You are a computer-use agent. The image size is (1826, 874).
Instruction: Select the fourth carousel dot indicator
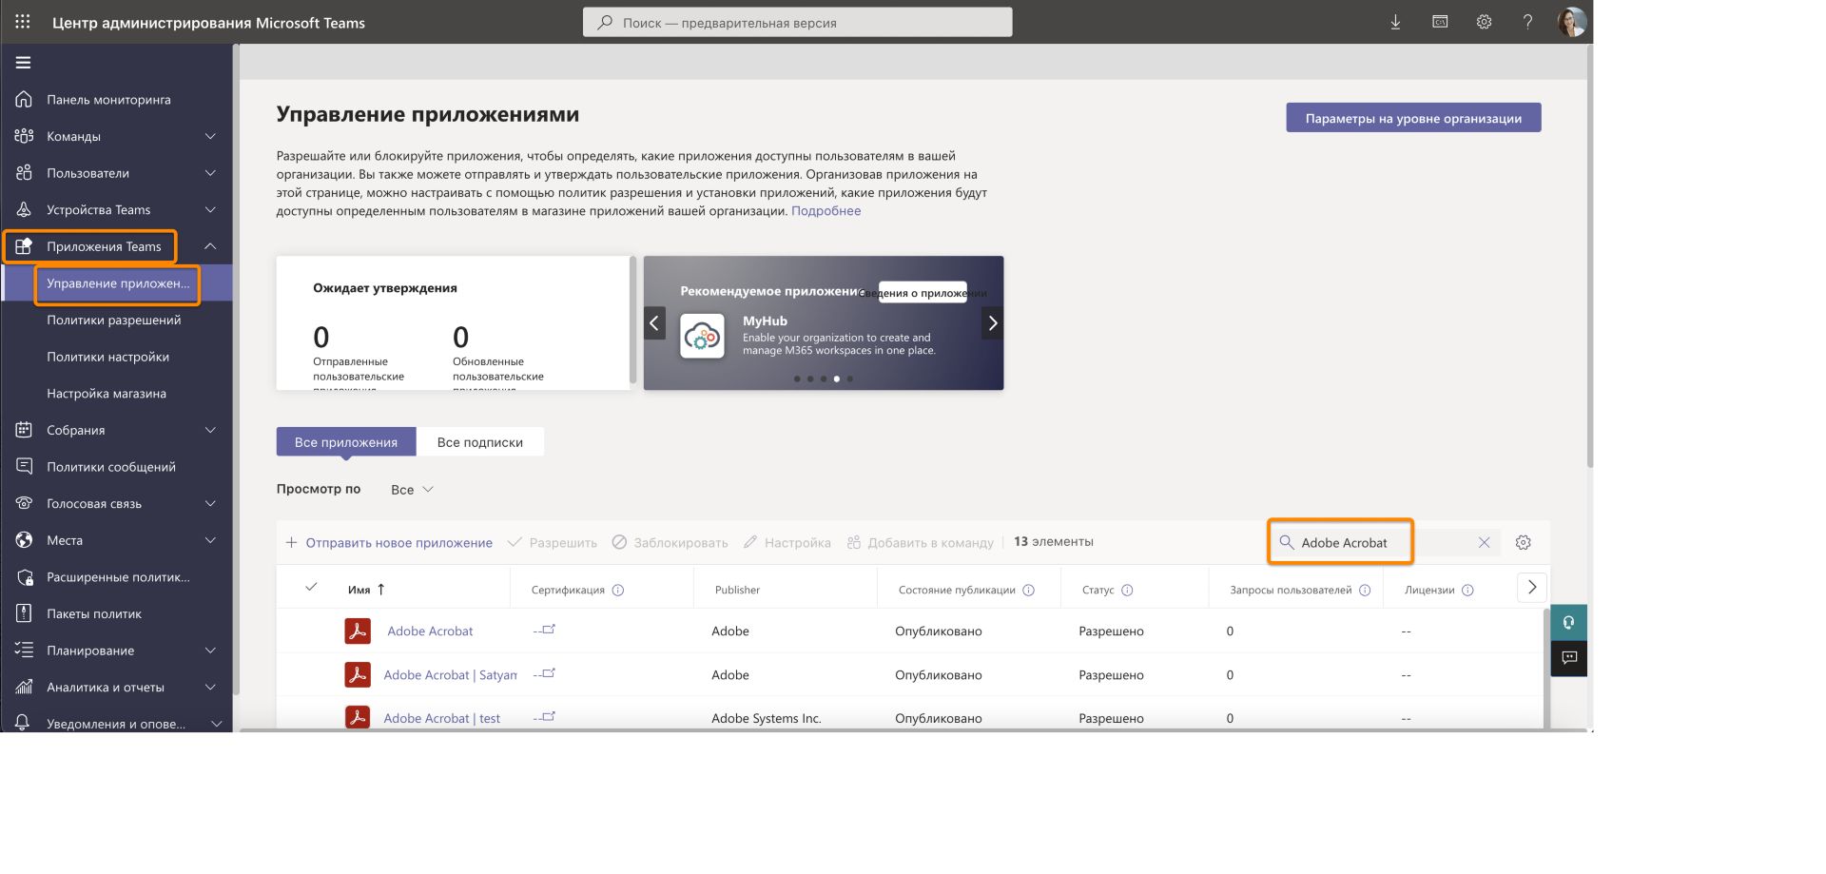pos(837,379)
